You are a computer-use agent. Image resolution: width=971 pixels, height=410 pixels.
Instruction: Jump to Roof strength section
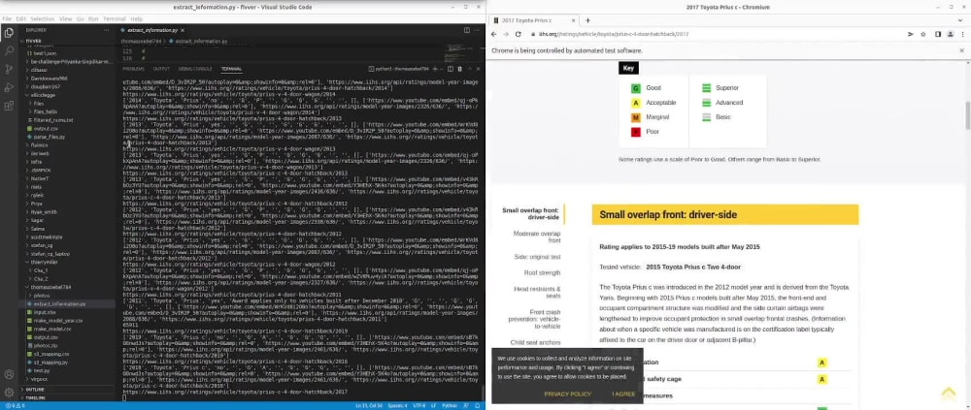coord(542,272)
